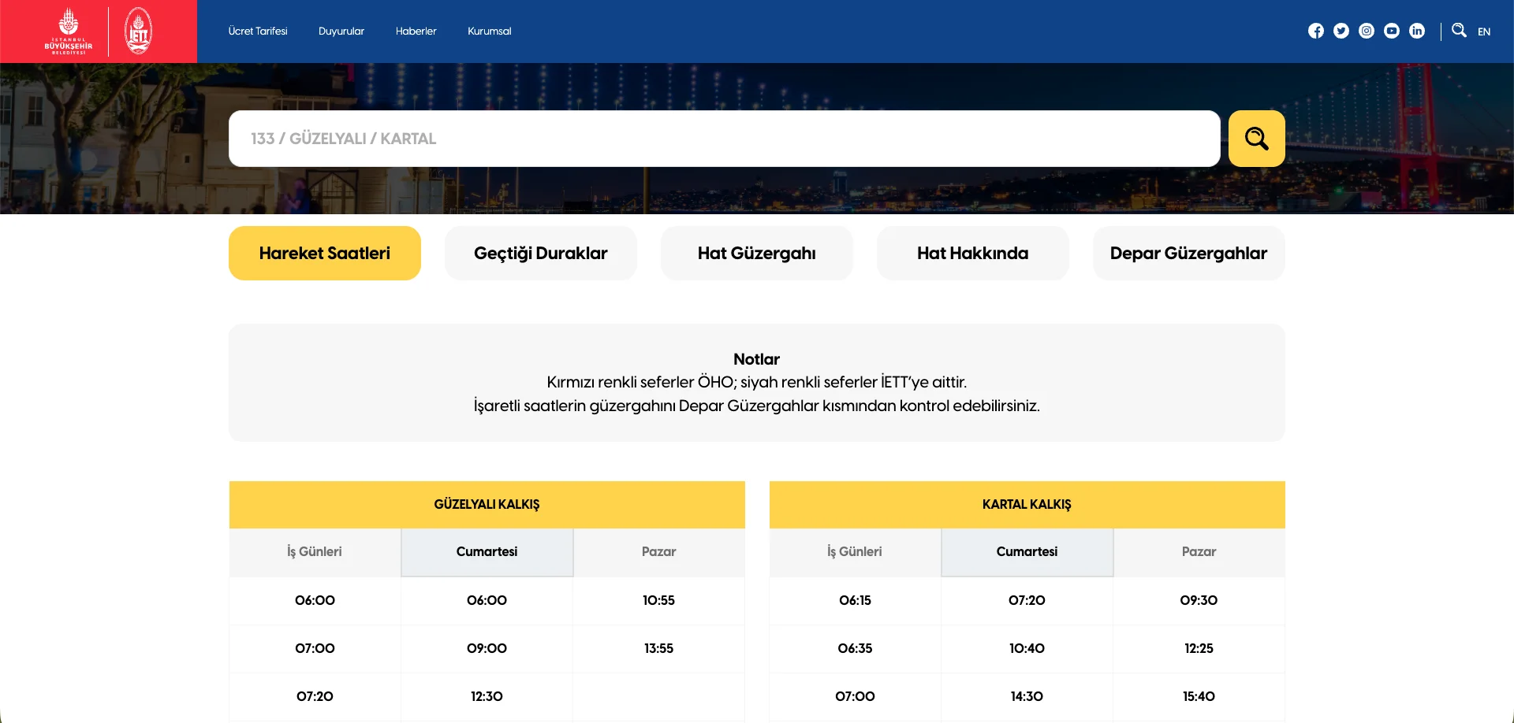Switch language to EN
The width and height of the screenshot is (1514, 723).
(1484, 32)
